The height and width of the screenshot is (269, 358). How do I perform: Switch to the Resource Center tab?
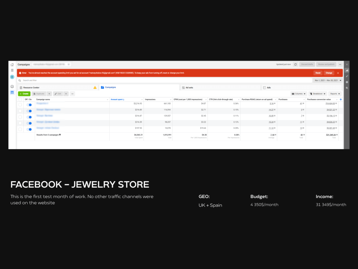pos(58,88)
